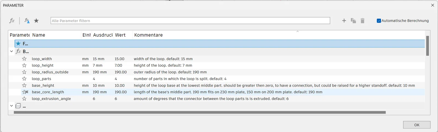Click the fx icon in the B... row

(18, 51)
